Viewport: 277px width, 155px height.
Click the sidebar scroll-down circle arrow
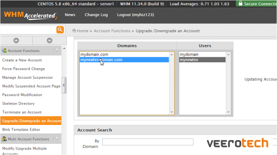pyautogui.click(x=49, y=41)
